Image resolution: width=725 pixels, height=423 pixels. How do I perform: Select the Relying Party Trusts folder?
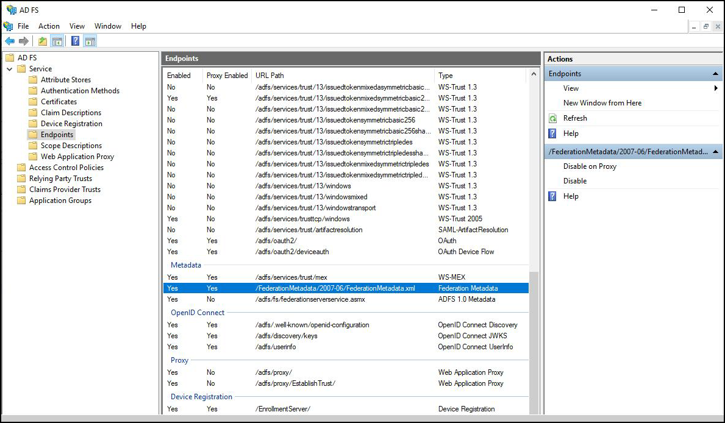(x=60, y=179)
